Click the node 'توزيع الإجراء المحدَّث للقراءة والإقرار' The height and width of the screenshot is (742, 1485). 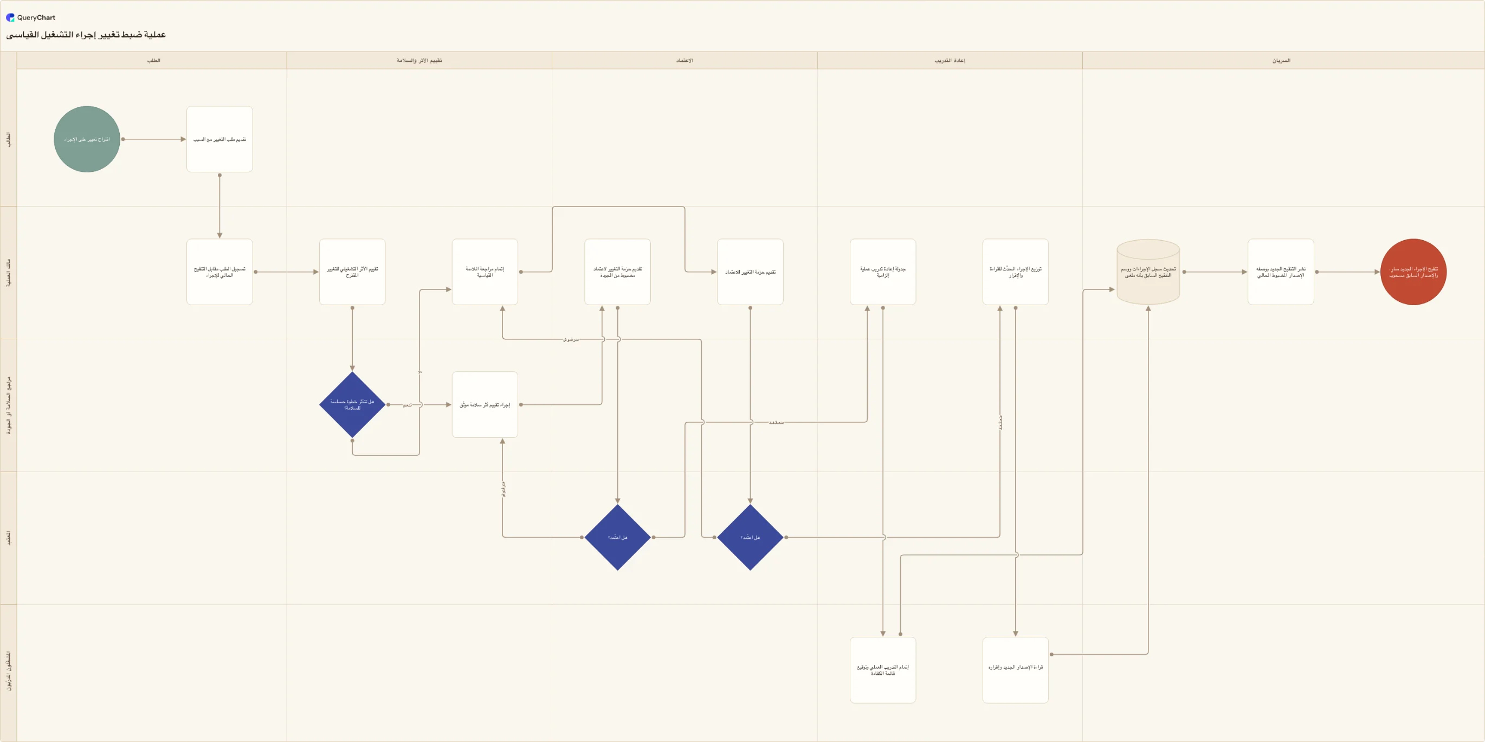(x=1015, y=272)
